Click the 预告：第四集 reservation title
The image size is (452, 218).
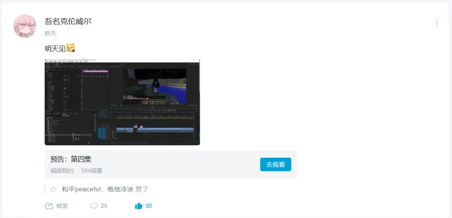point(71,159)
